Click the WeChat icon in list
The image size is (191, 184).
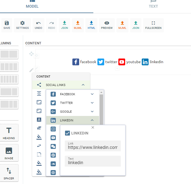click(53, 146)
